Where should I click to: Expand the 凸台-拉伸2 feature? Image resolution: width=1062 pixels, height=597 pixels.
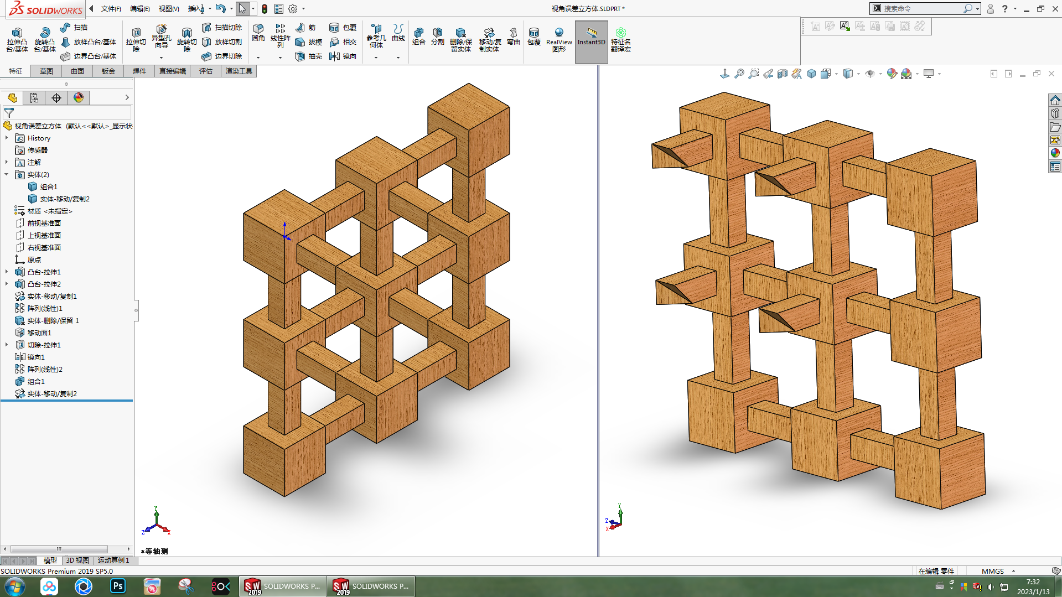click(x=7, y=284)
